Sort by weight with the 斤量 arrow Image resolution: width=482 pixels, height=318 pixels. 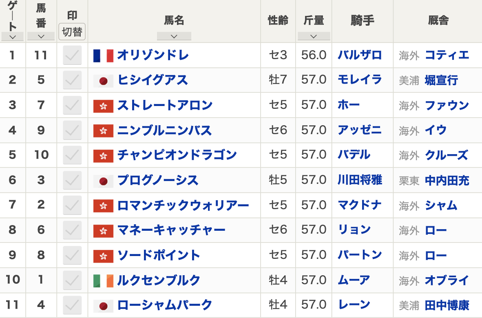[x=314, y=36]
